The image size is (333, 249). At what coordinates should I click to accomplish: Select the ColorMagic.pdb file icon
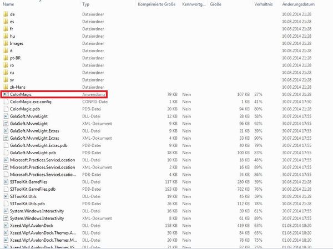point(6,109)
